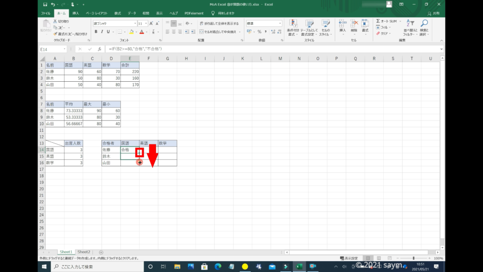
Task: Expand the number format dropdown (標準)
Action: point(280,23)
